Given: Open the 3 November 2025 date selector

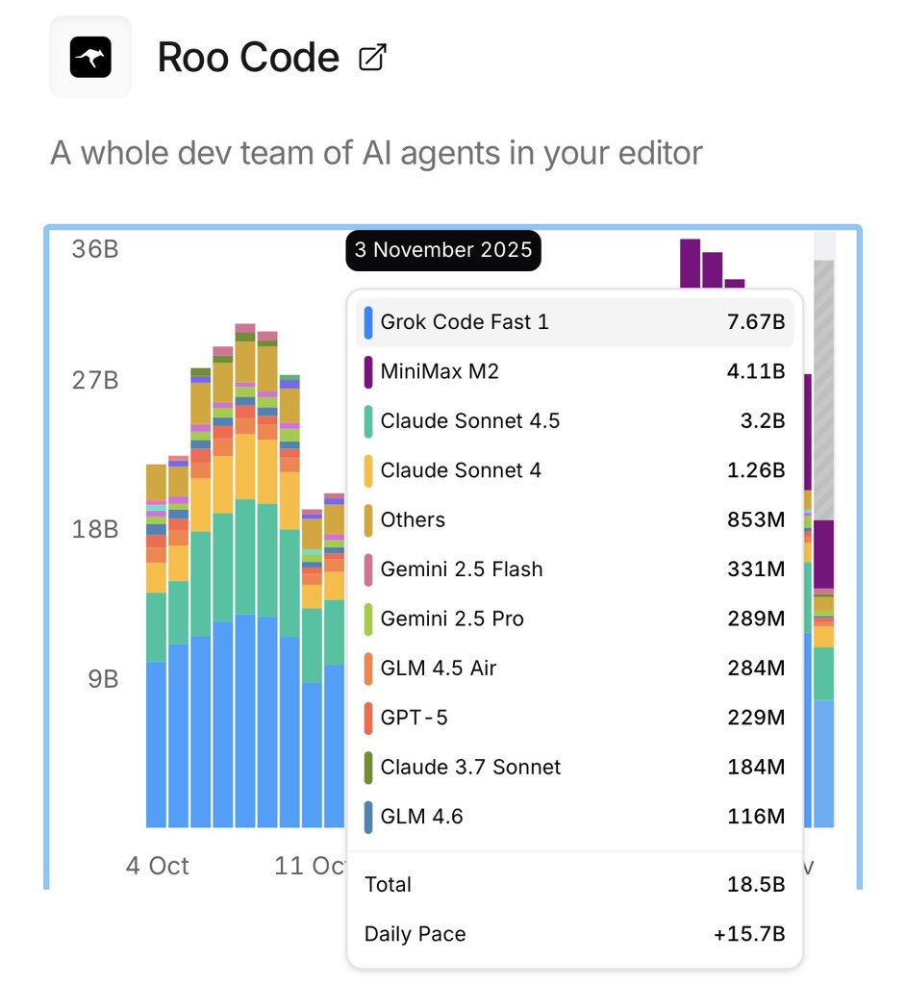Looking at the screenshot, I should coord(442,250).
